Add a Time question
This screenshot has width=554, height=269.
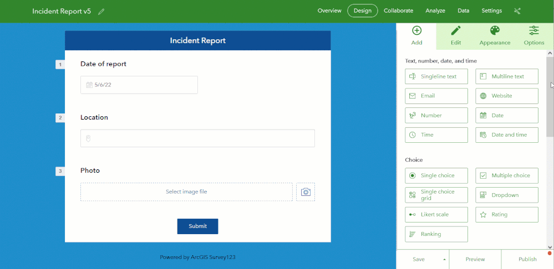pos(436,134)
